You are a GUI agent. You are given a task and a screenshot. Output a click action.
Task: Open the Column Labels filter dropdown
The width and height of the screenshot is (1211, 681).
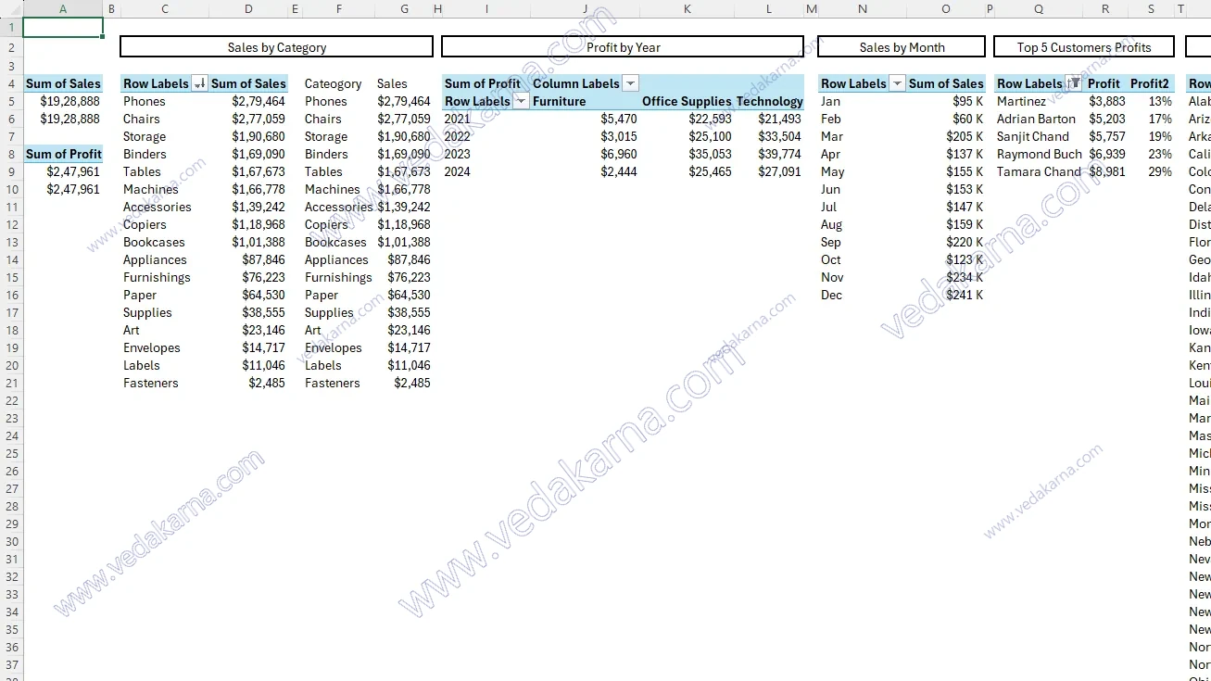(631, 83)
